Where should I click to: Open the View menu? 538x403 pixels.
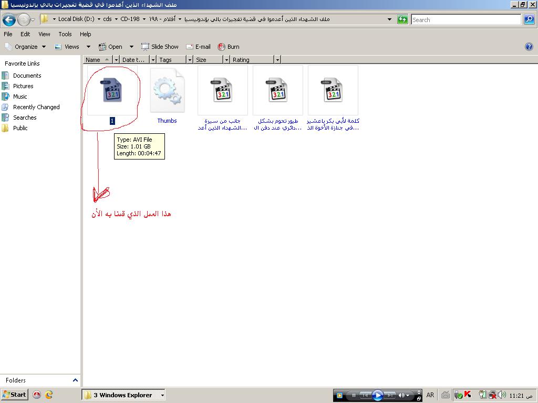44,34
